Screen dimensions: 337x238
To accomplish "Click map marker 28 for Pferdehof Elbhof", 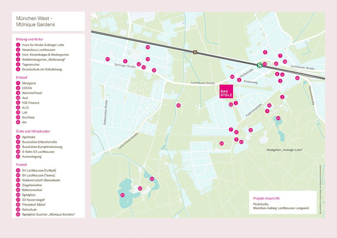I will (x=178, y=106).
